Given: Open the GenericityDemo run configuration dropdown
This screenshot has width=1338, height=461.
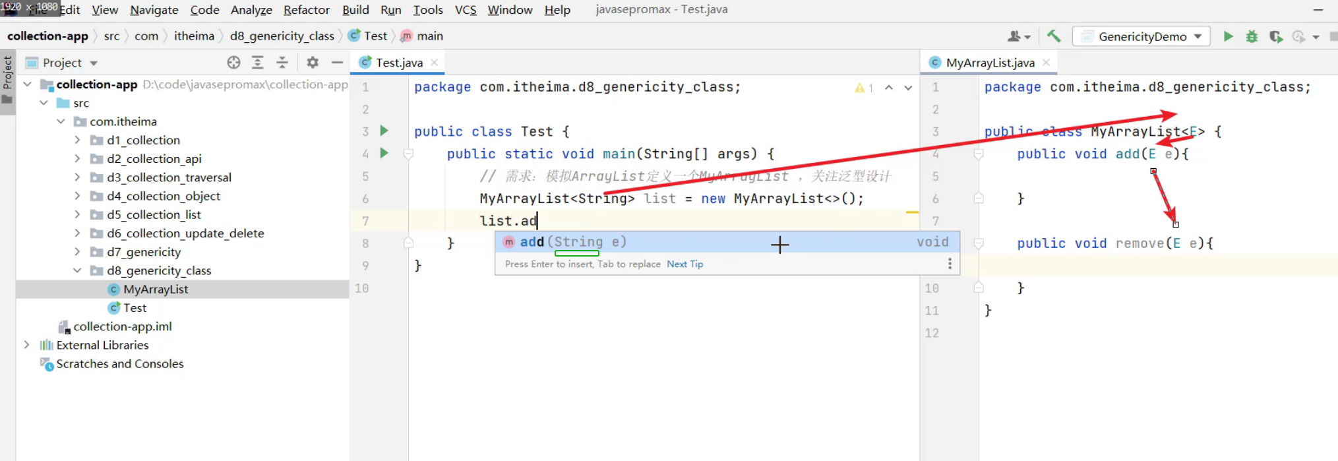Looking at the screenshot, I should [x=1141, y=36].
